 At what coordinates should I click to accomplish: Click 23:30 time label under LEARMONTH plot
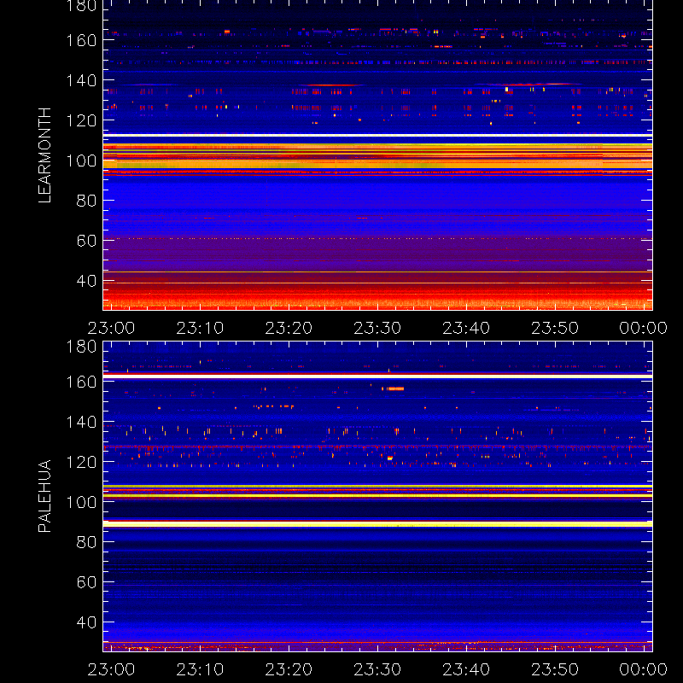pos(377,328)
